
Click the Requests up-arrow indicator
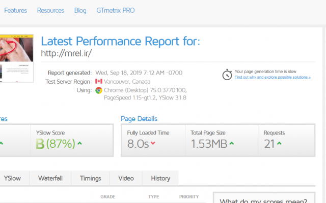279,143
